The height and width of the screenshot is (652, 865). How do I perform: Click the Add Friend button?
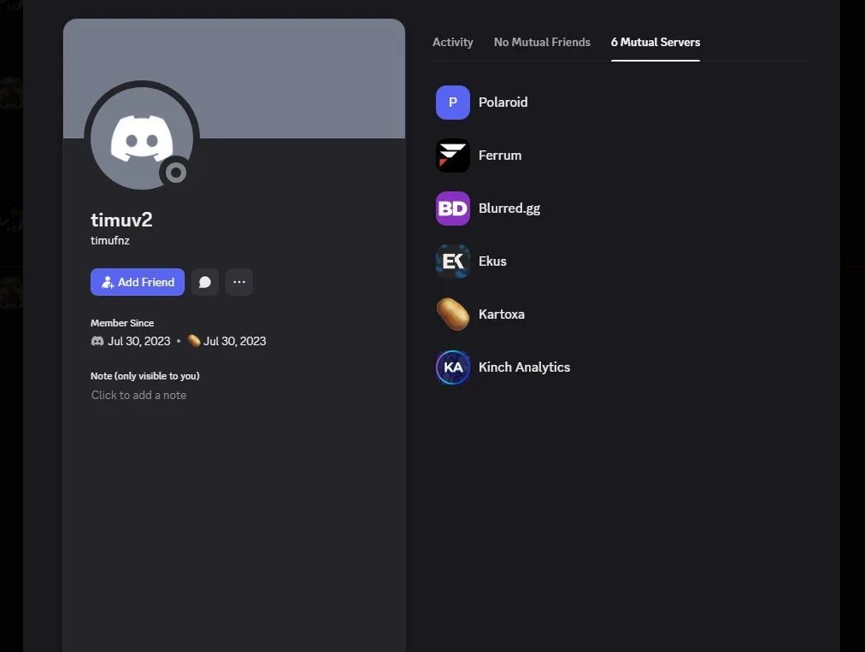(x=138, y=283)
